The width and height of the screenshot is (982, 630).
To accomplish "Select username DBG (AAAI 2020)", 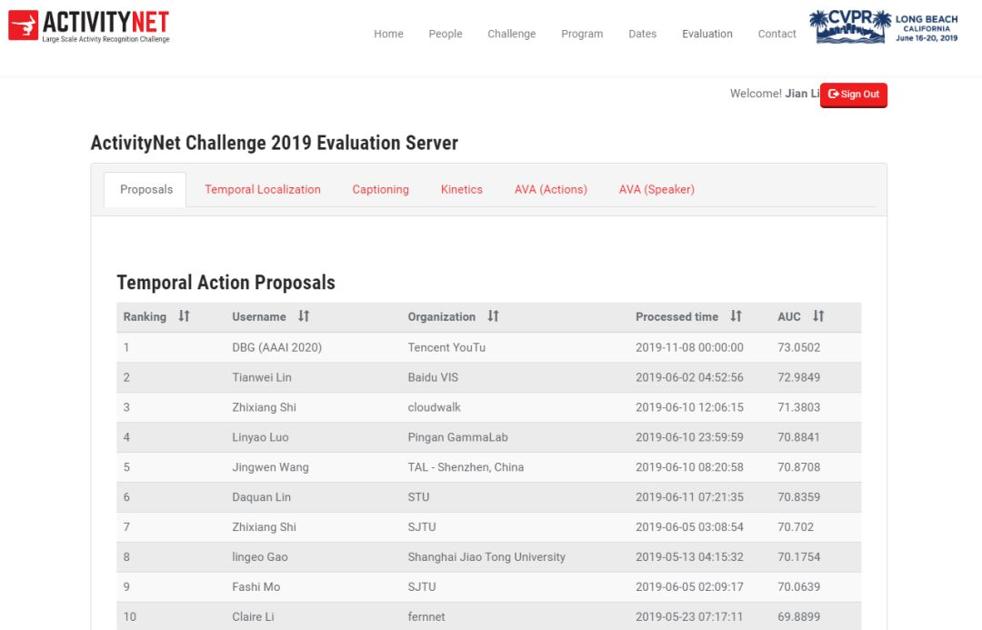I will click(276, 347).
